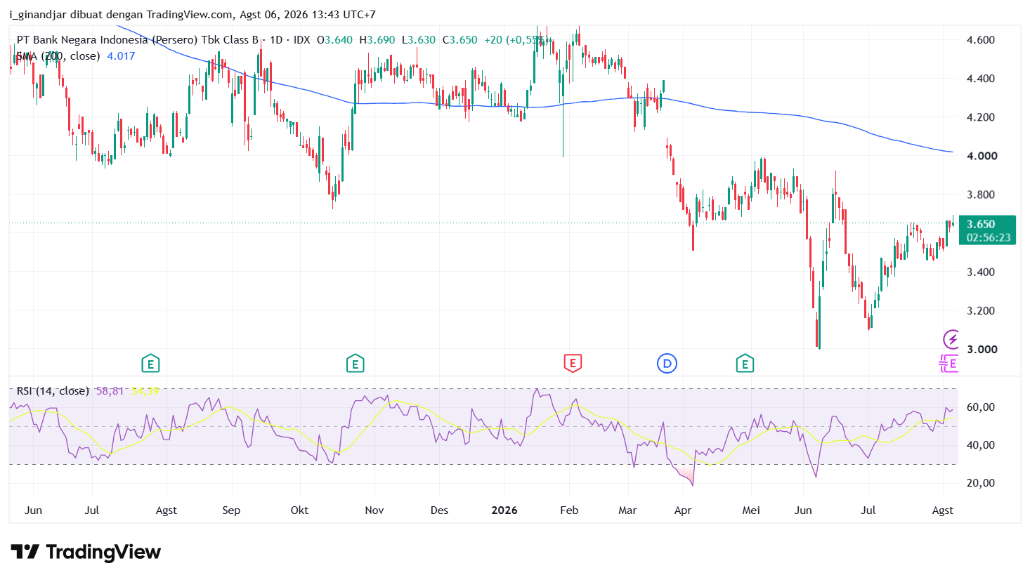Click the 3.000 price axis label
The image size is (1030, 580).
click(x=982, y=350)
